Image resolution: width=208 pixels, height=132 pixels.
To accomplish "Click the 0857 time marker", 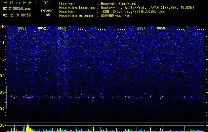I will click(141, 28).
